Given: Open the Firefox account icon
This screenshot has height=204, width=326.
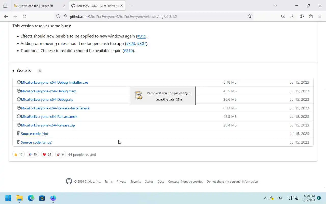Looking at the screenshot, I should (302, 16).
